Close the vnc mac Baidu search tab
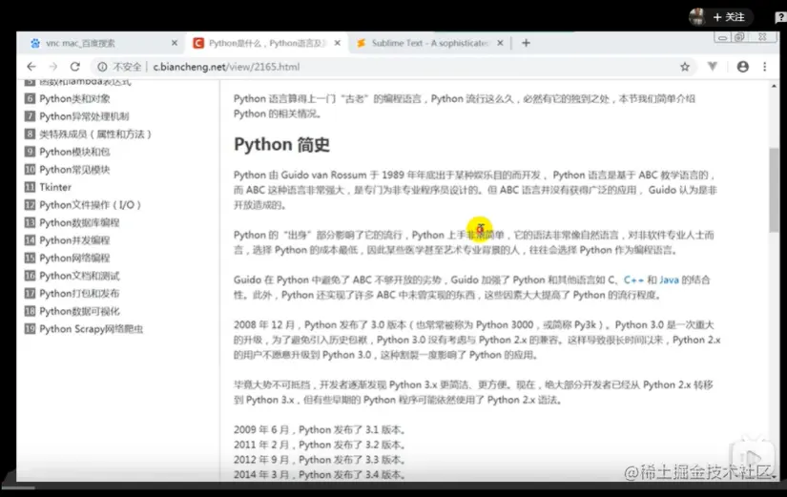This screenshot has width=787, height=497. (x=175, y=43)
